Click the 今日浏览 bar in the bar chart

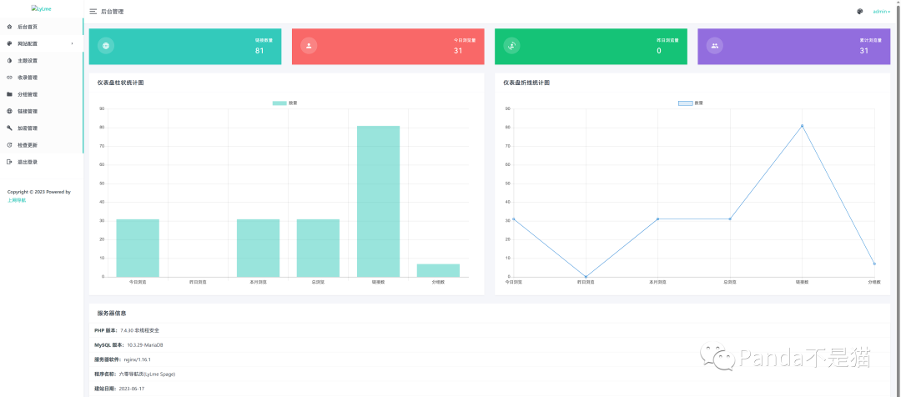point(138,248)
